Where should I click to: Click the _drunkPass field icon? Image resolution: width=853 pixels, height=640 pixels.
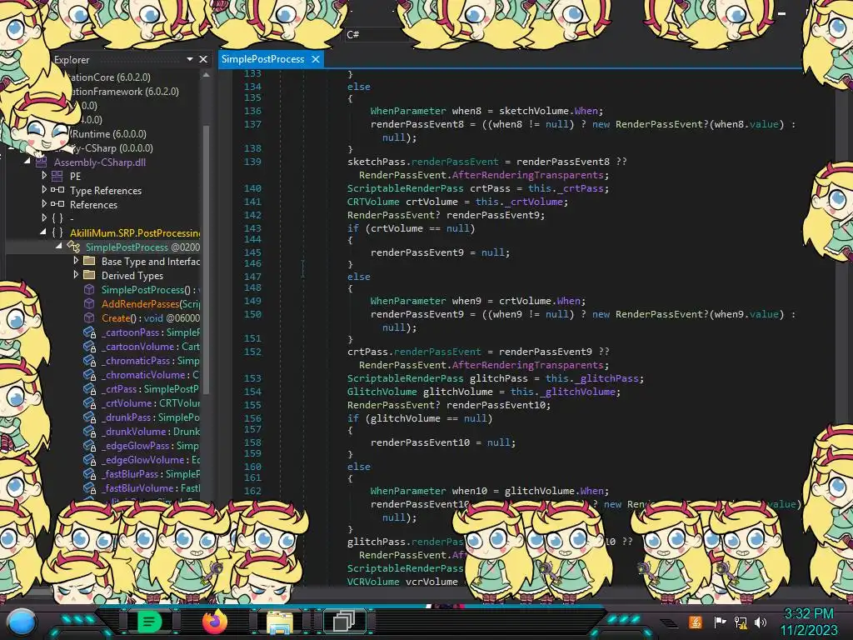point(90,417)
